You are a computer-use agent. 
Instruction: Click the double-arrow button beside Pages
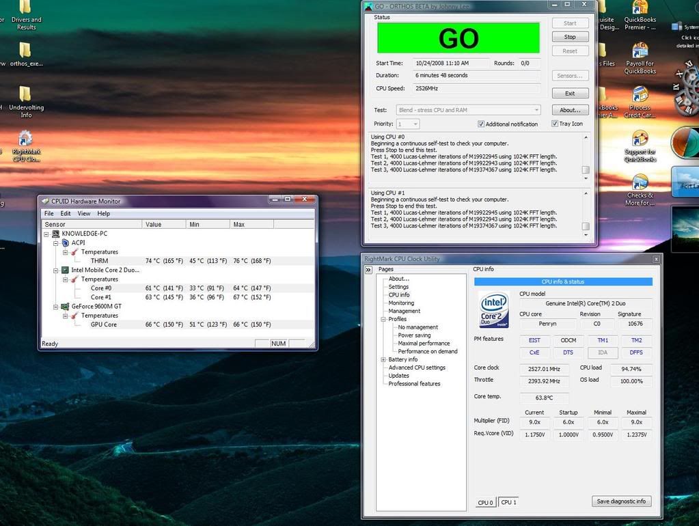point(369,270)
